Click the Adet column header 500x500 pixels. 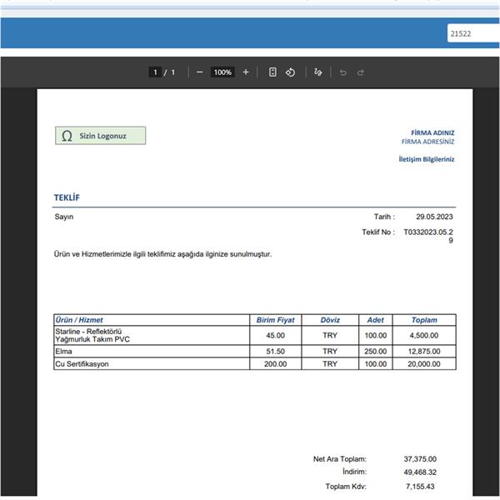coord(376,320)
